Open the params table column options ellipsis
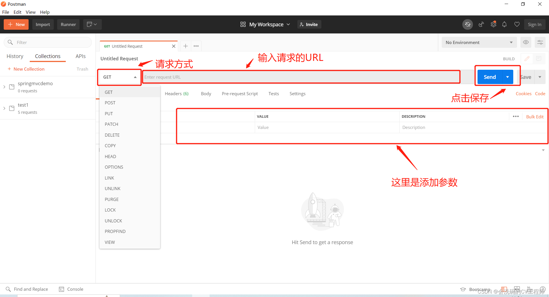This screenshot has width=549, height=297. click(516, 116)
